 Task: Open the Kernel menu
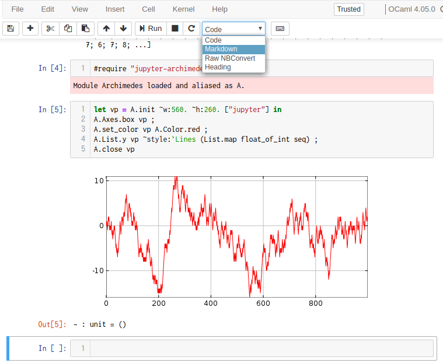coord(184,9)
